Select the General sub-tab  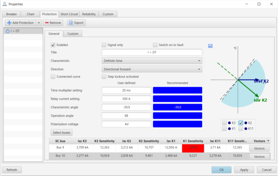54,34
